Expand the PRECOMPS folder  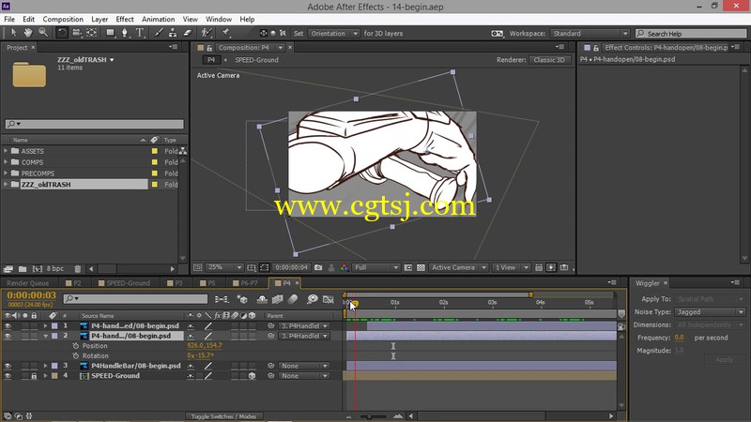tap(6, 173)
